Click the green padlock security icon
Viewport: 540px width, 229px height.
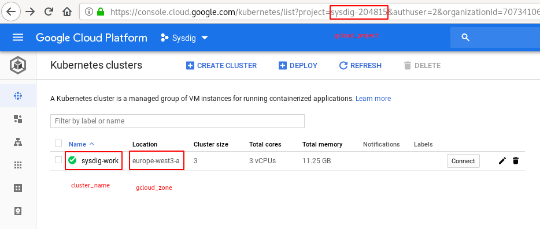101,12
